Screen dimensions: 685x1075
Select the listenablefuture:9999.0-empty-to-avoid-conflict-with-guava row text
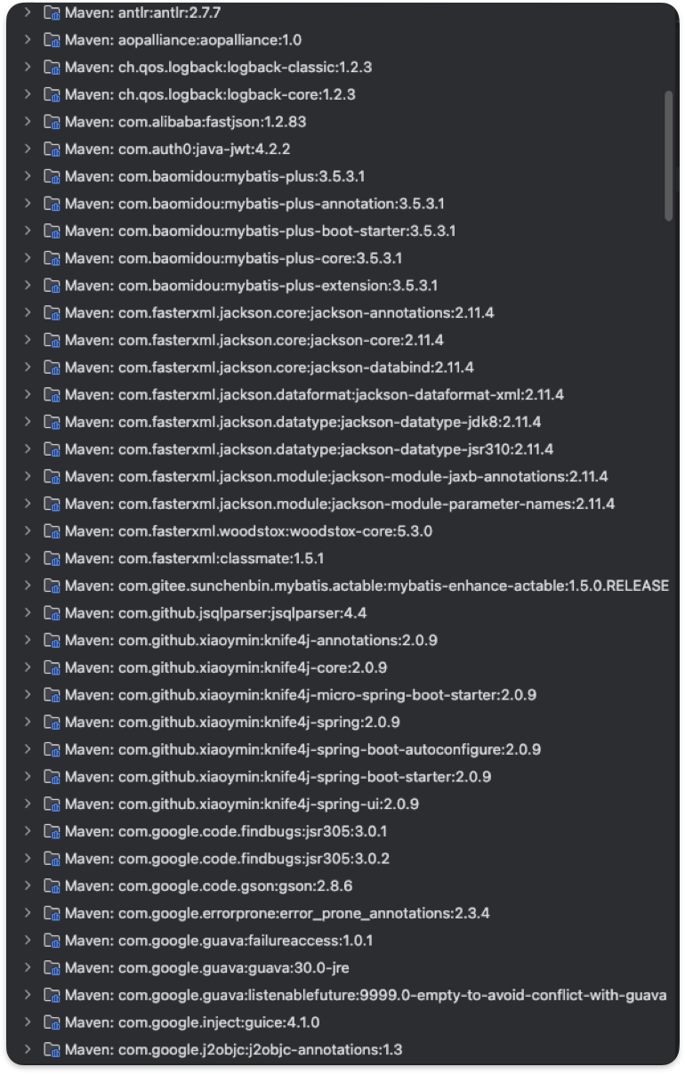[x=366, y=995]
